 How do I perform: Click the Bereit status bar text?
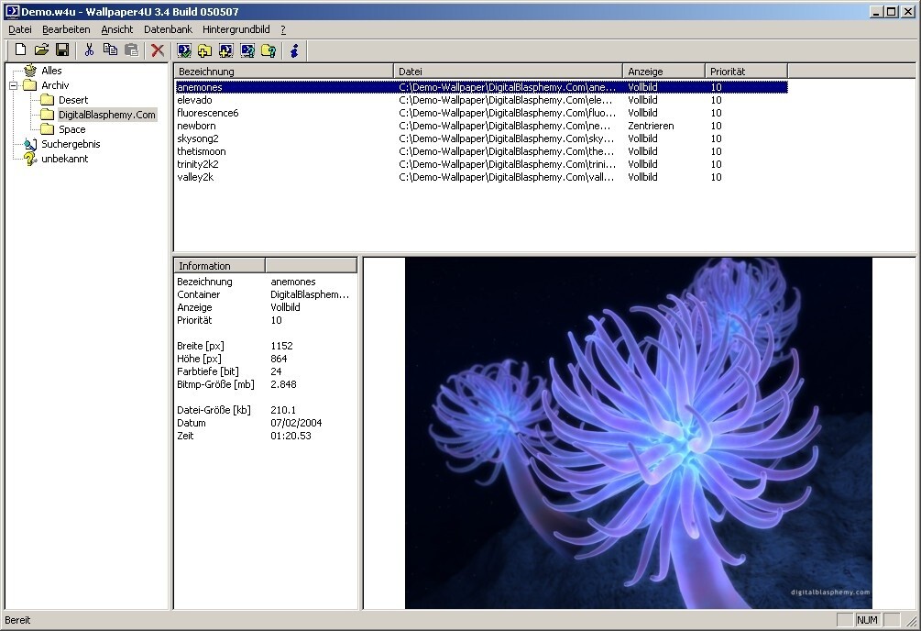tap(17, 620)
